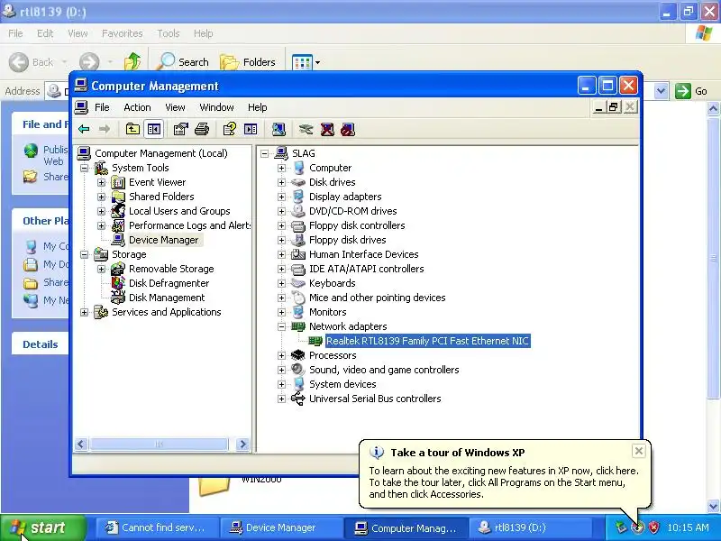The height and width of the screenshot is (541, 721).
Task: Click the Scan for hardware changes icon
Action: (x=278, y=129)
